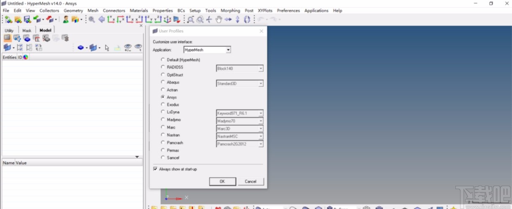Click the New Model toolbar icon
Image resolution: width=512 pixels, height=209 pixels.
(8, 19)
